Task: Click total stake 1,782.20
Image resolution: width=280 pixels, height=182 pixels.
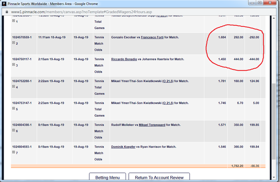Action: (237, 166)
